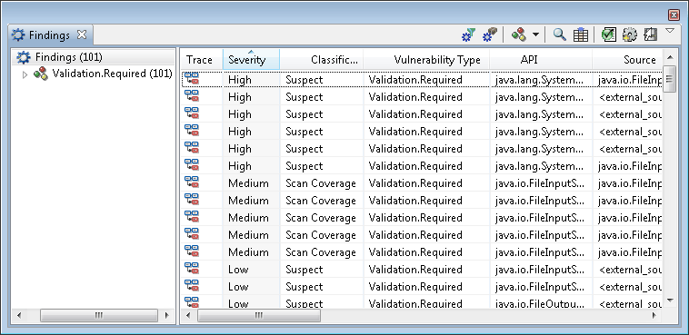The width and height of the screenshot is (689, 335).
Task: Open the view menu triangle in the toolbar
Action: [670, 31]
